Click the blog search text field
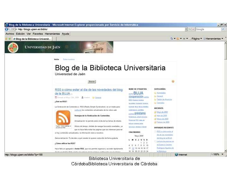The height and width of the screenshot is (170, 227). (70, 82)
